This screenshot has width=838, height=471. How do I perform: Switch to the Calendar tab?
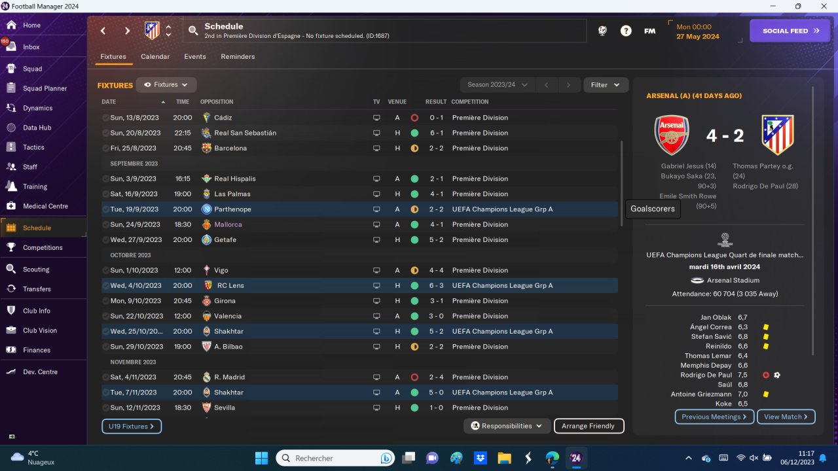[155, 57]
